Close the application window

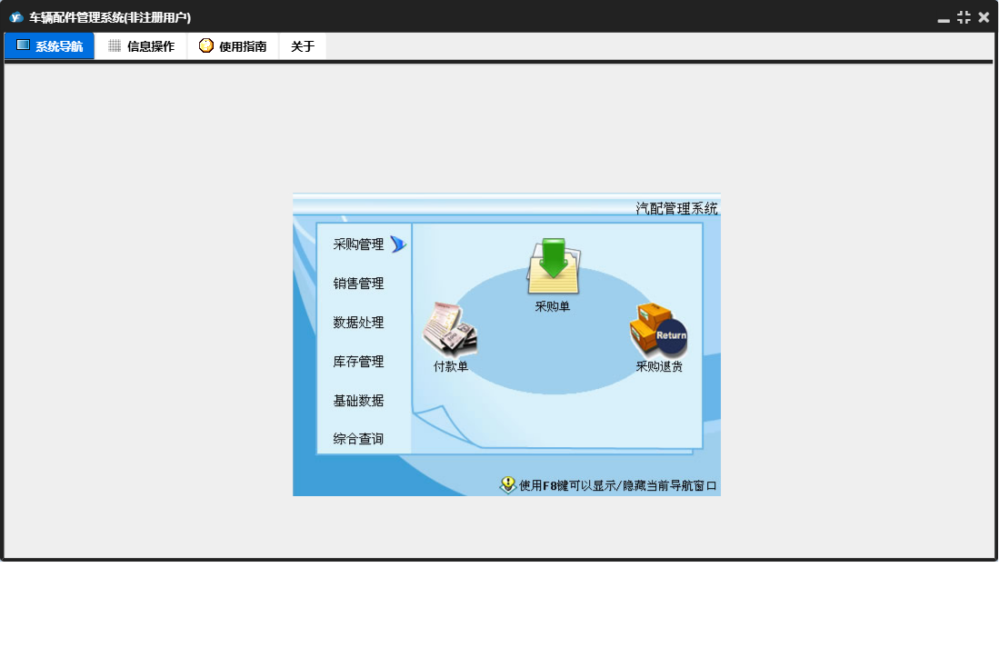(x=984, y=17)
